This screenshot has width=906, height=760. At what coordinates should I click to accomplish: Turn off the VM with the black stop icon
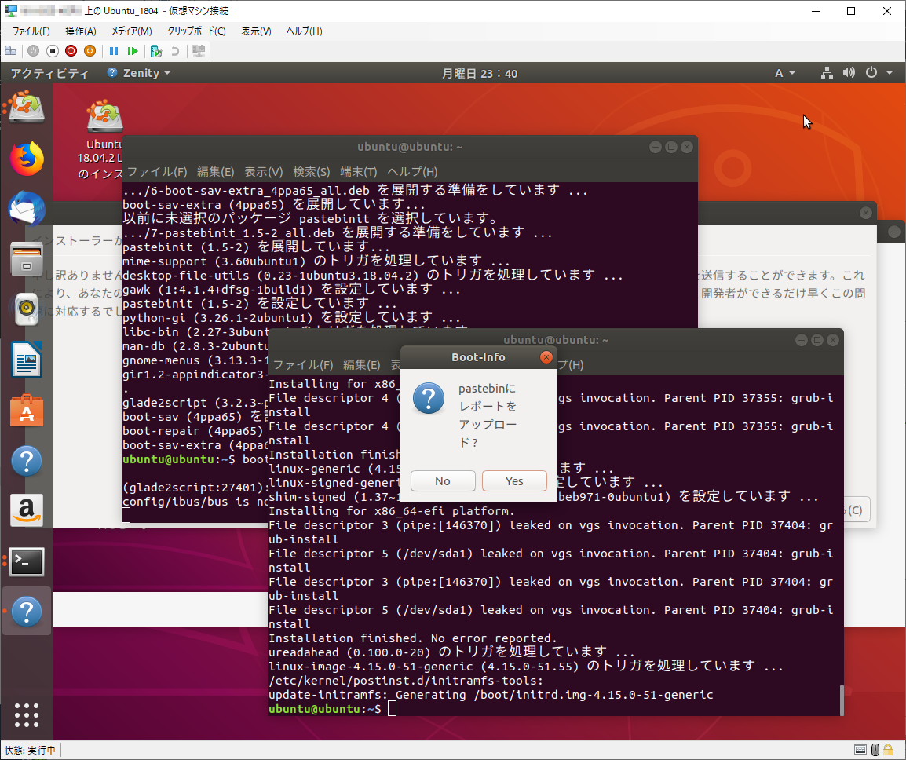53,51
